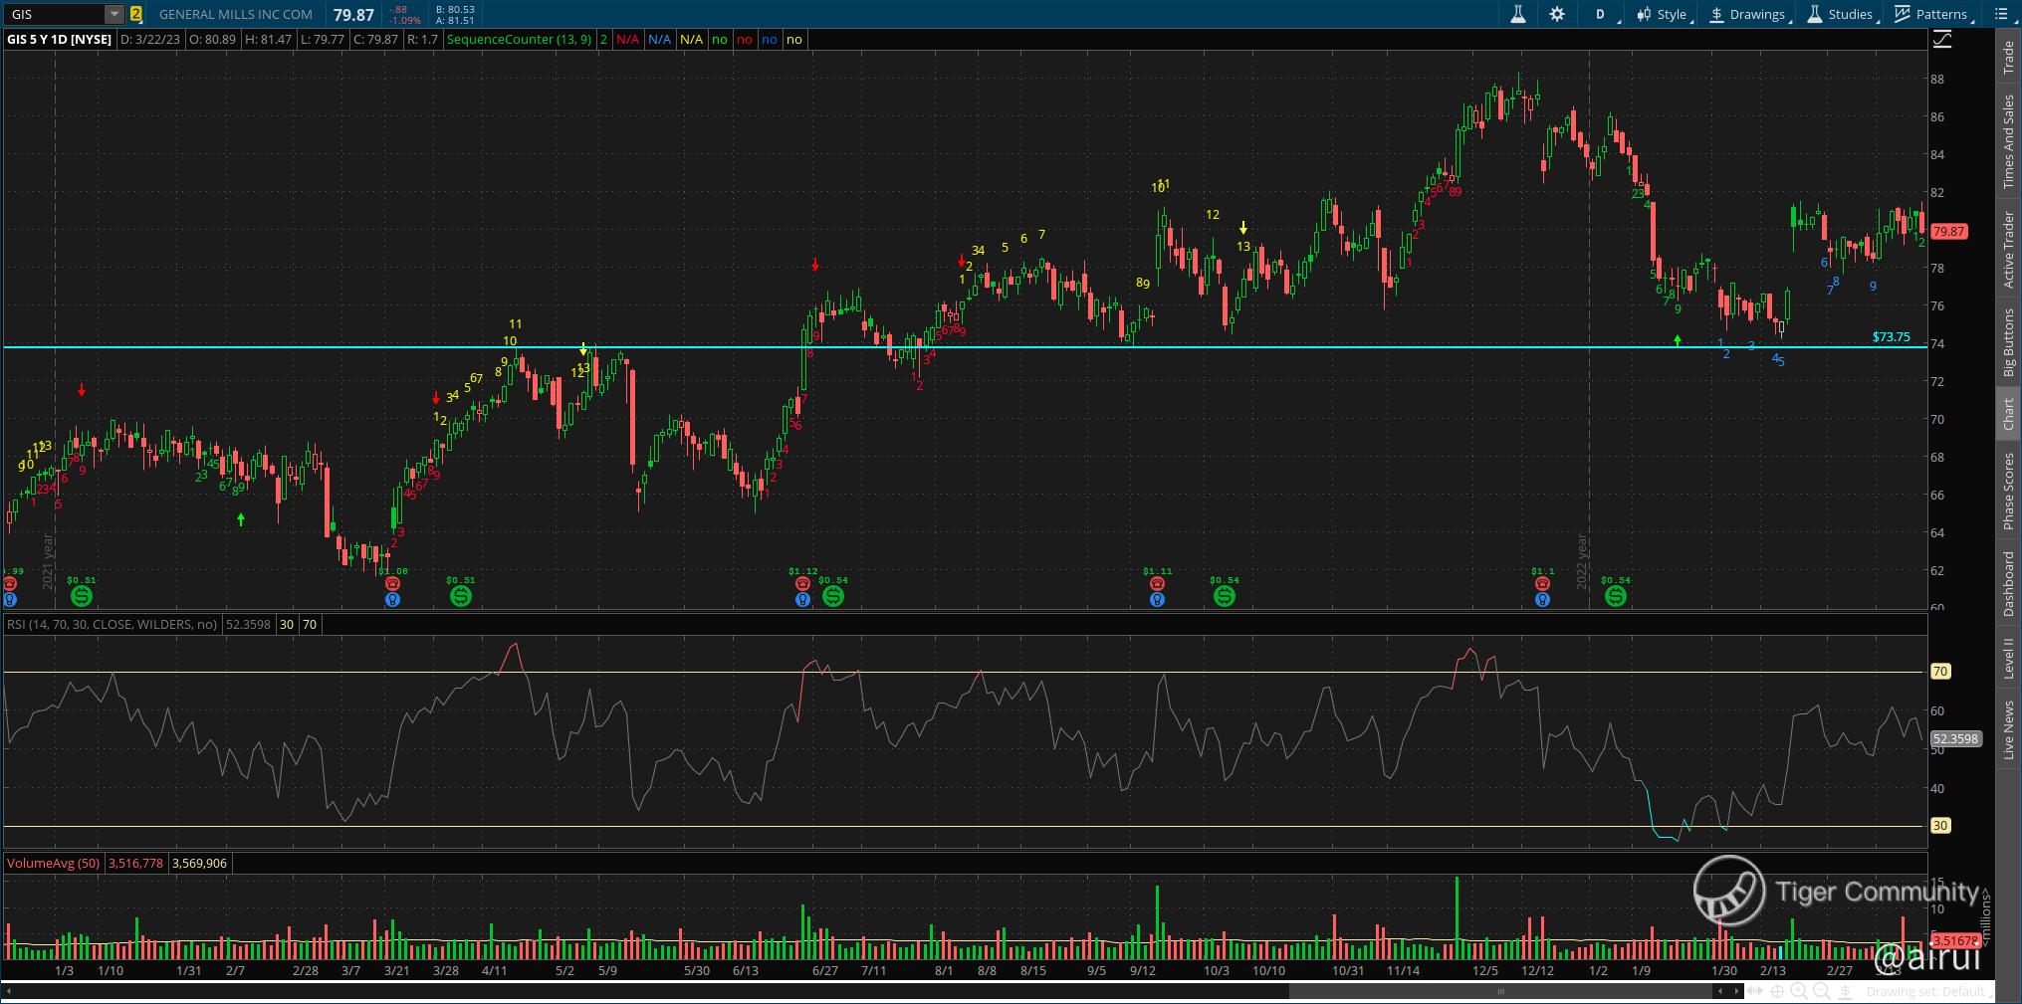
Task: Click the GIS symbol input field
Action: (x=56, y=14)
